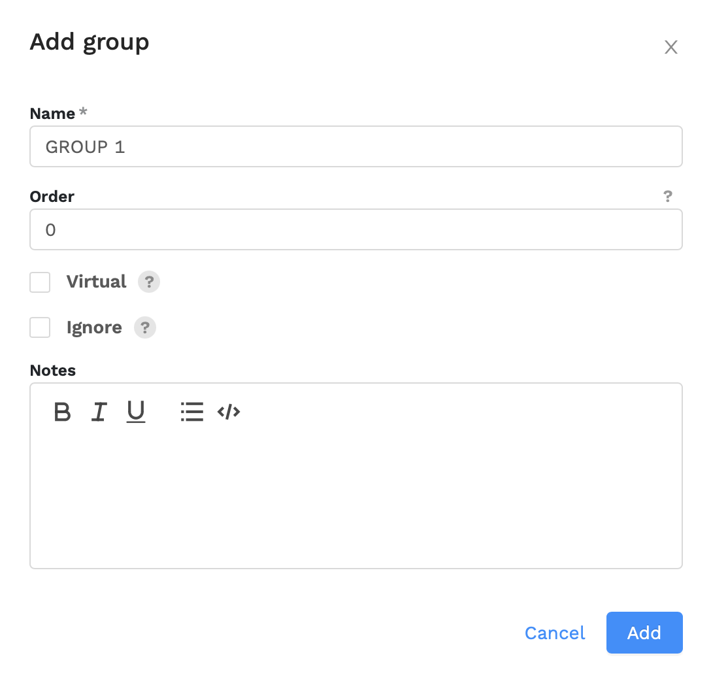711x681 pixels.
Task: Select the underline formatting icon
Action: coord(135,412)
